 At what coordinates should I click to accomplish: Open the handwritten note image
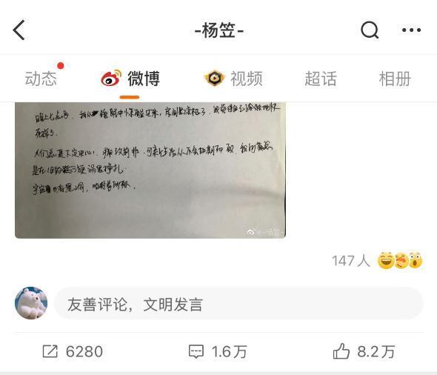tap(150, 170)
